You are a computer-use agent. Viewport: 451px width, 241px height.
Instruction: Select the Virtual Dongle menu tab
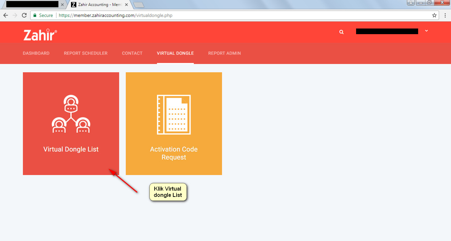point(175,53)
